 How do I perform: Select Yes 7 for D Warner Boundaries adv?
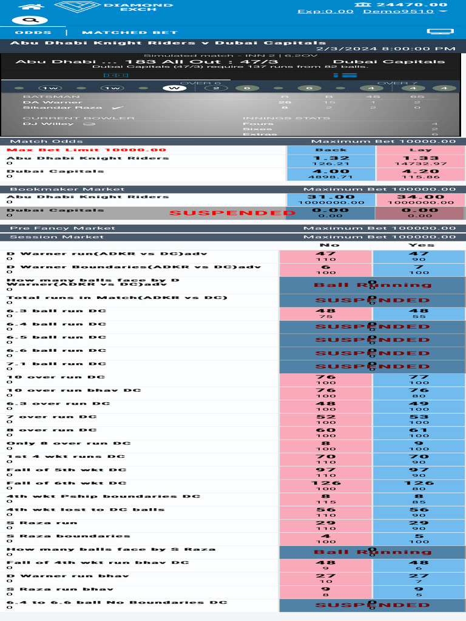[x=419, y=270]
